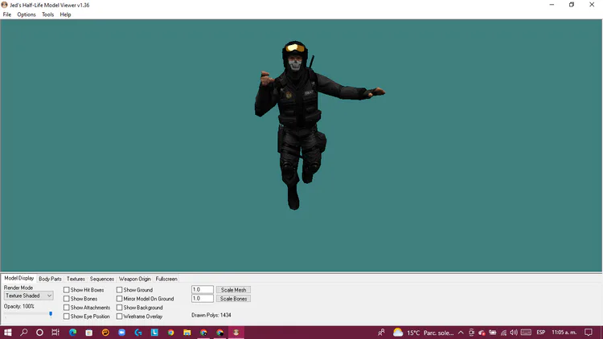Open Zoom from the taskbar

(122, 333)
